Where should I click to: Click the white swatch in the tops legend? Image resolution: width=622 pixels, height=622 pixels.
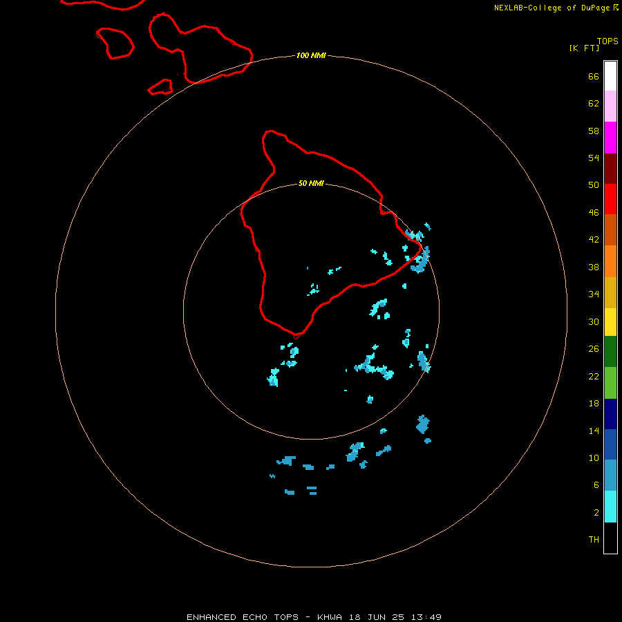click(x=610, y=76)
